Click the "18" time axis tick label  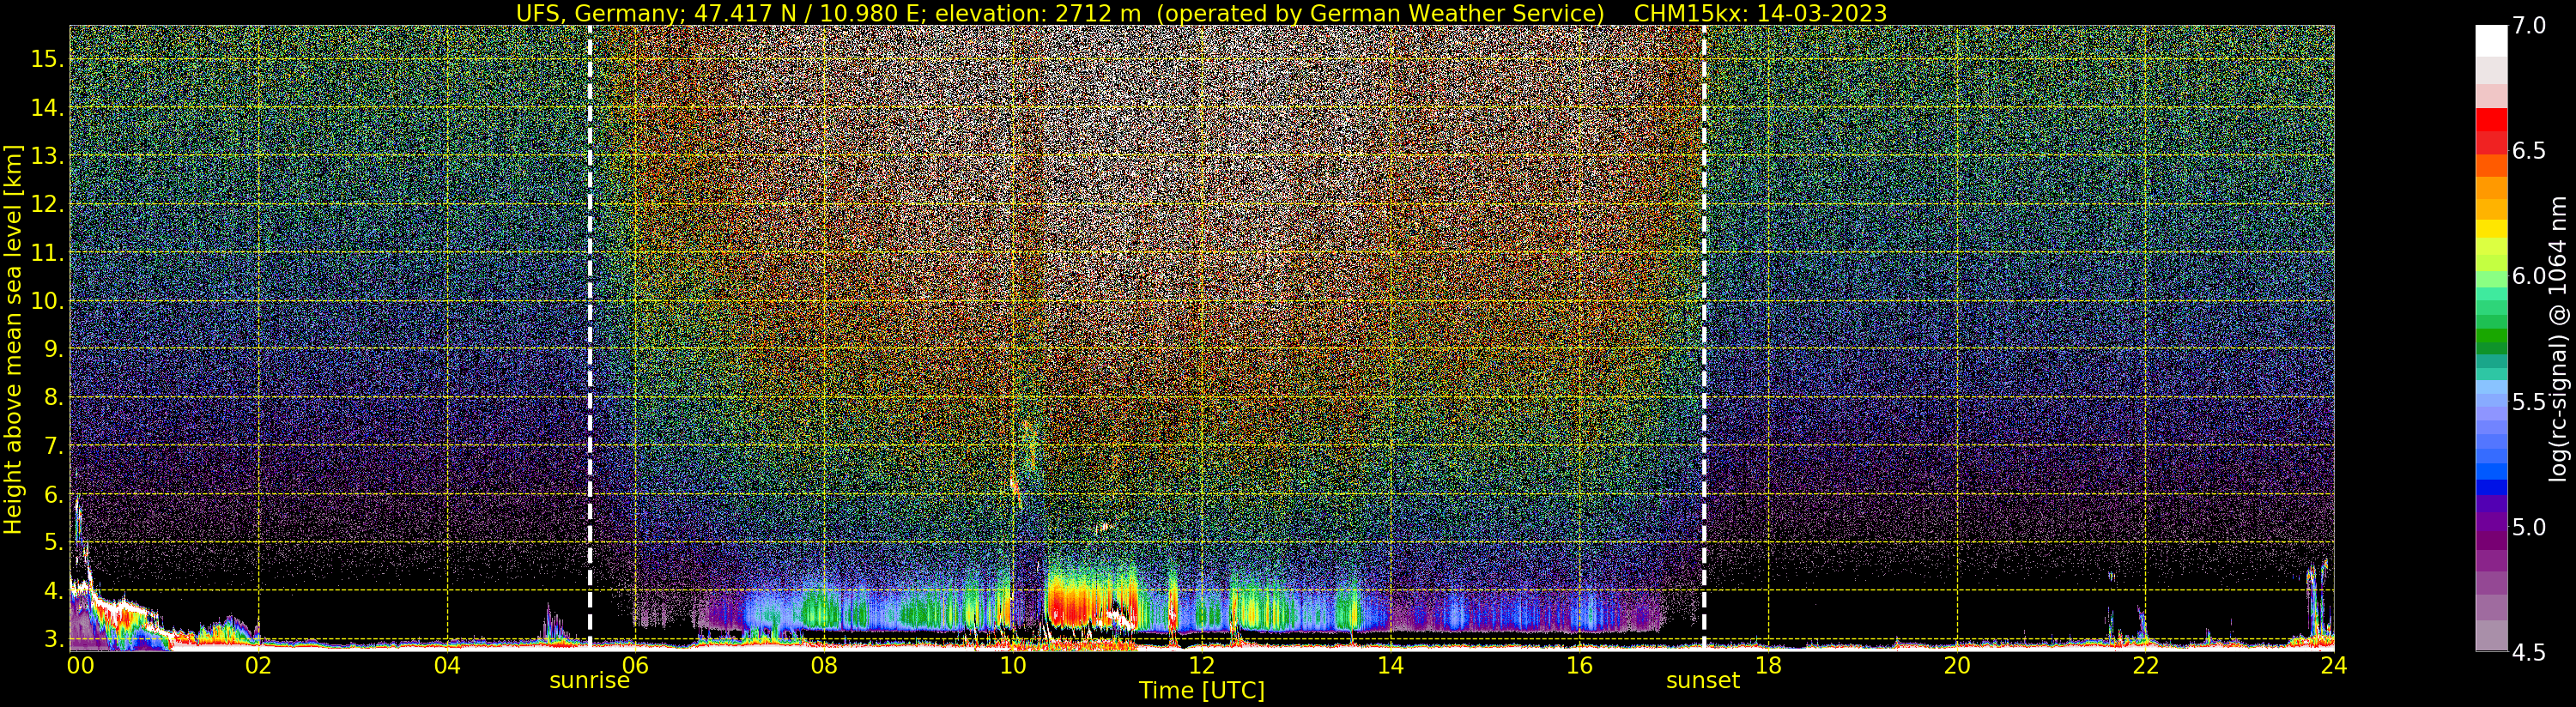coord(1768,665)
